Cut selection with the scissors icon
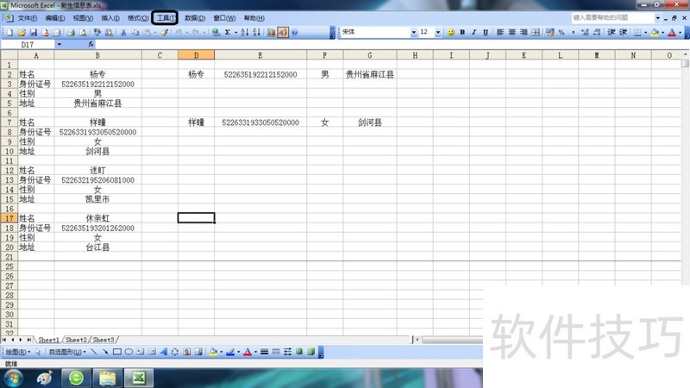This screenshot has height=388, width=690. (123, 32)
